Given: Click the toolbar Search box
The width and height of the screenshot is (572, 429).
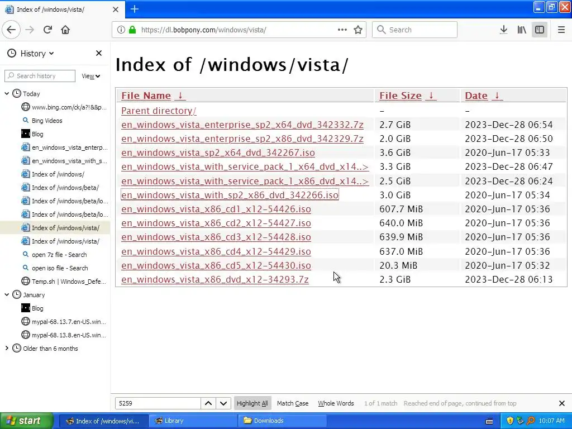Looking at the screenshot, I should pos(415,30).
